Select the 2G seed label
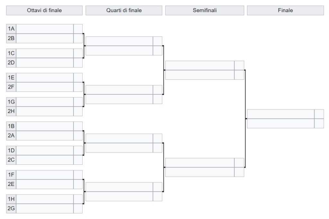 (11, 208)
